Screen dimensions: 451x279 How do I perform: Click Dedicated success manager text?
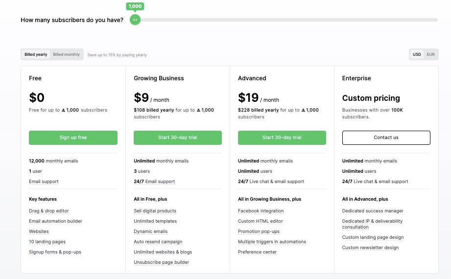tap(373, 211)
